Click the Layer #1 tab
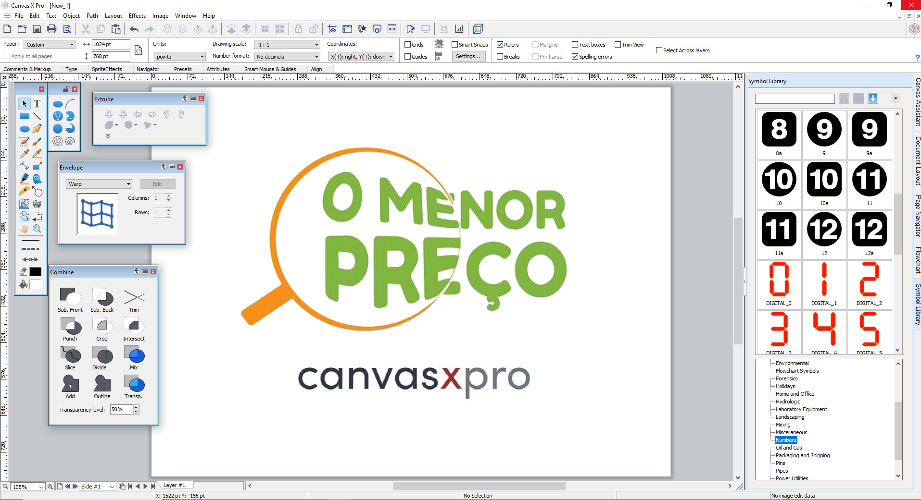The width and height of the screenshot is (921, 500). (x=174, y=485)
